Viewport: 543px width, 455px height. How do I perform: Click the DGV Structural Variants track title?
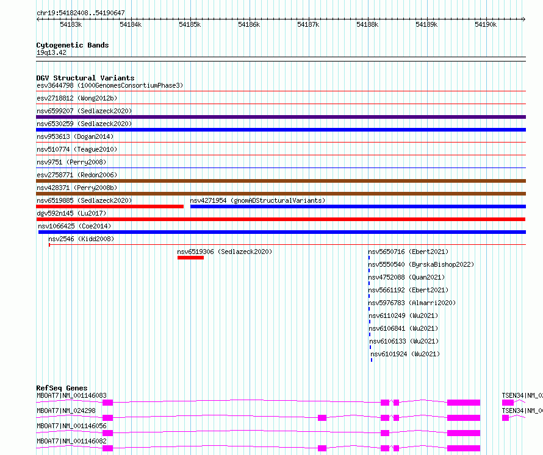(x=85, y=78)
